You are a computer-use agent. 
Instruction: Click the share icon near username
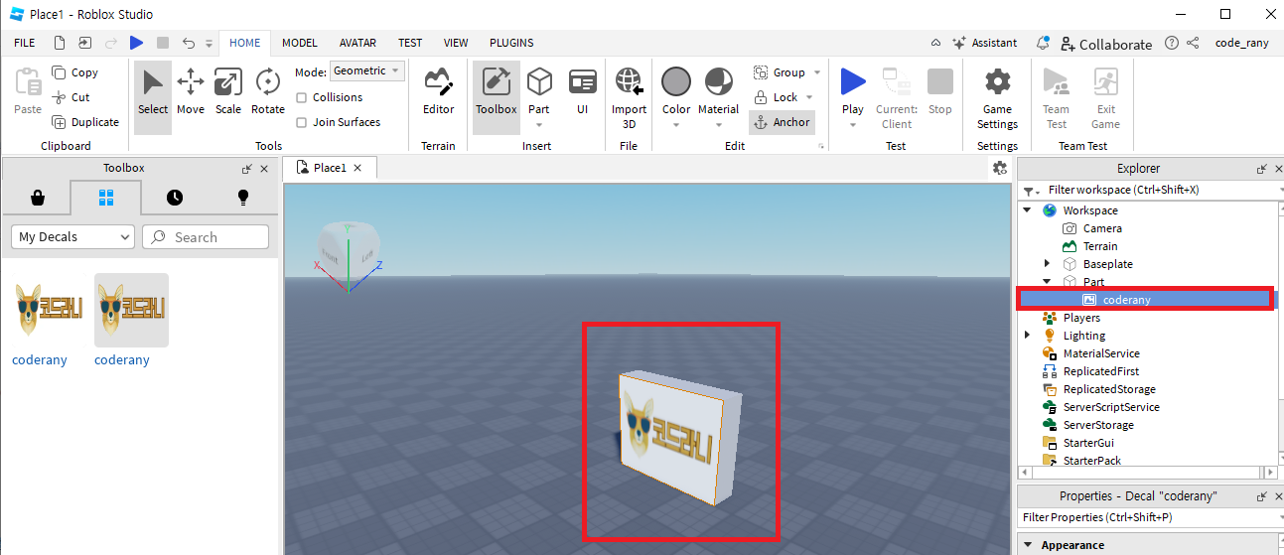[x=1193, y=43]
